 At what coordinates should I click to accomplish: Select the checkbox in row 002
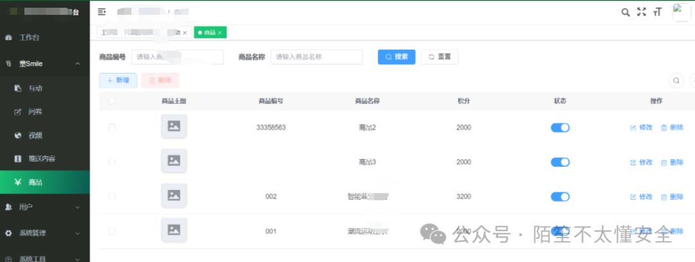pyautogui.click(x=112, y=197)
